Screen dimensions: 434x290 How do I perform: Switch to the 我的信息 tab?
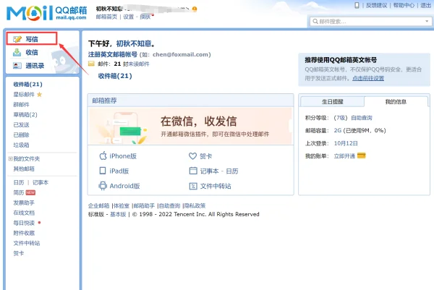(x=396, y=101)
